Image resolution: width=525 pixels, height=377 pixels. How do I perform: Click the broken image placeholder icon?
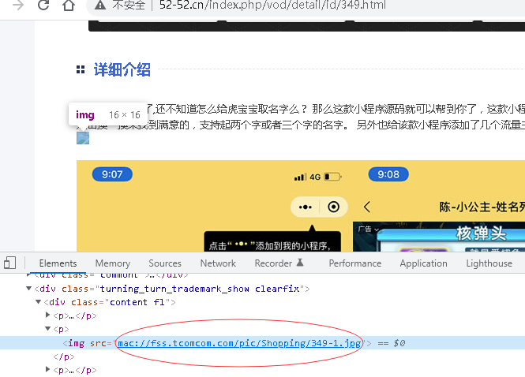83,138
